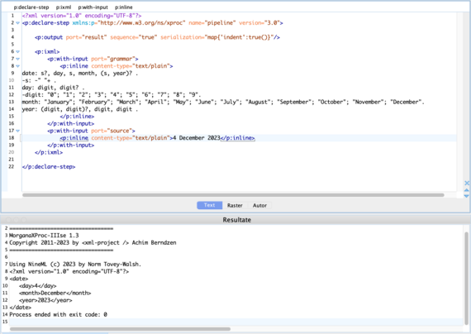Click line number 21 in the gutter
Viewport: 471px width, 334px height.
[12, 160]
